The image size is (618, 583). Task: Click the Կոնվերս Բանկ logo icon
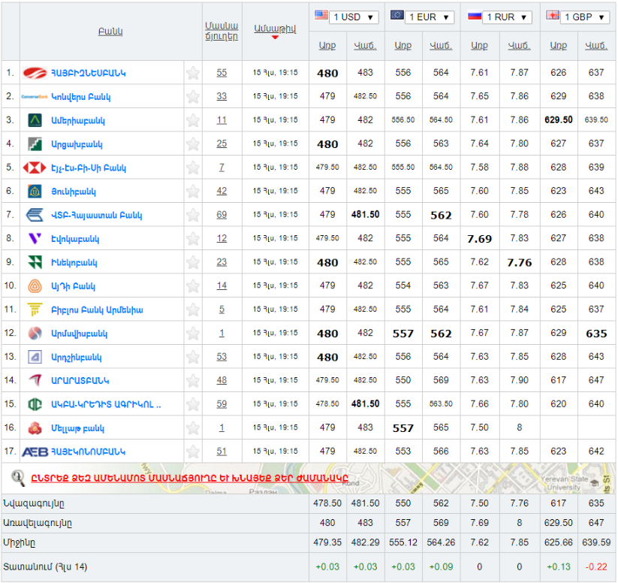[35, 97]
